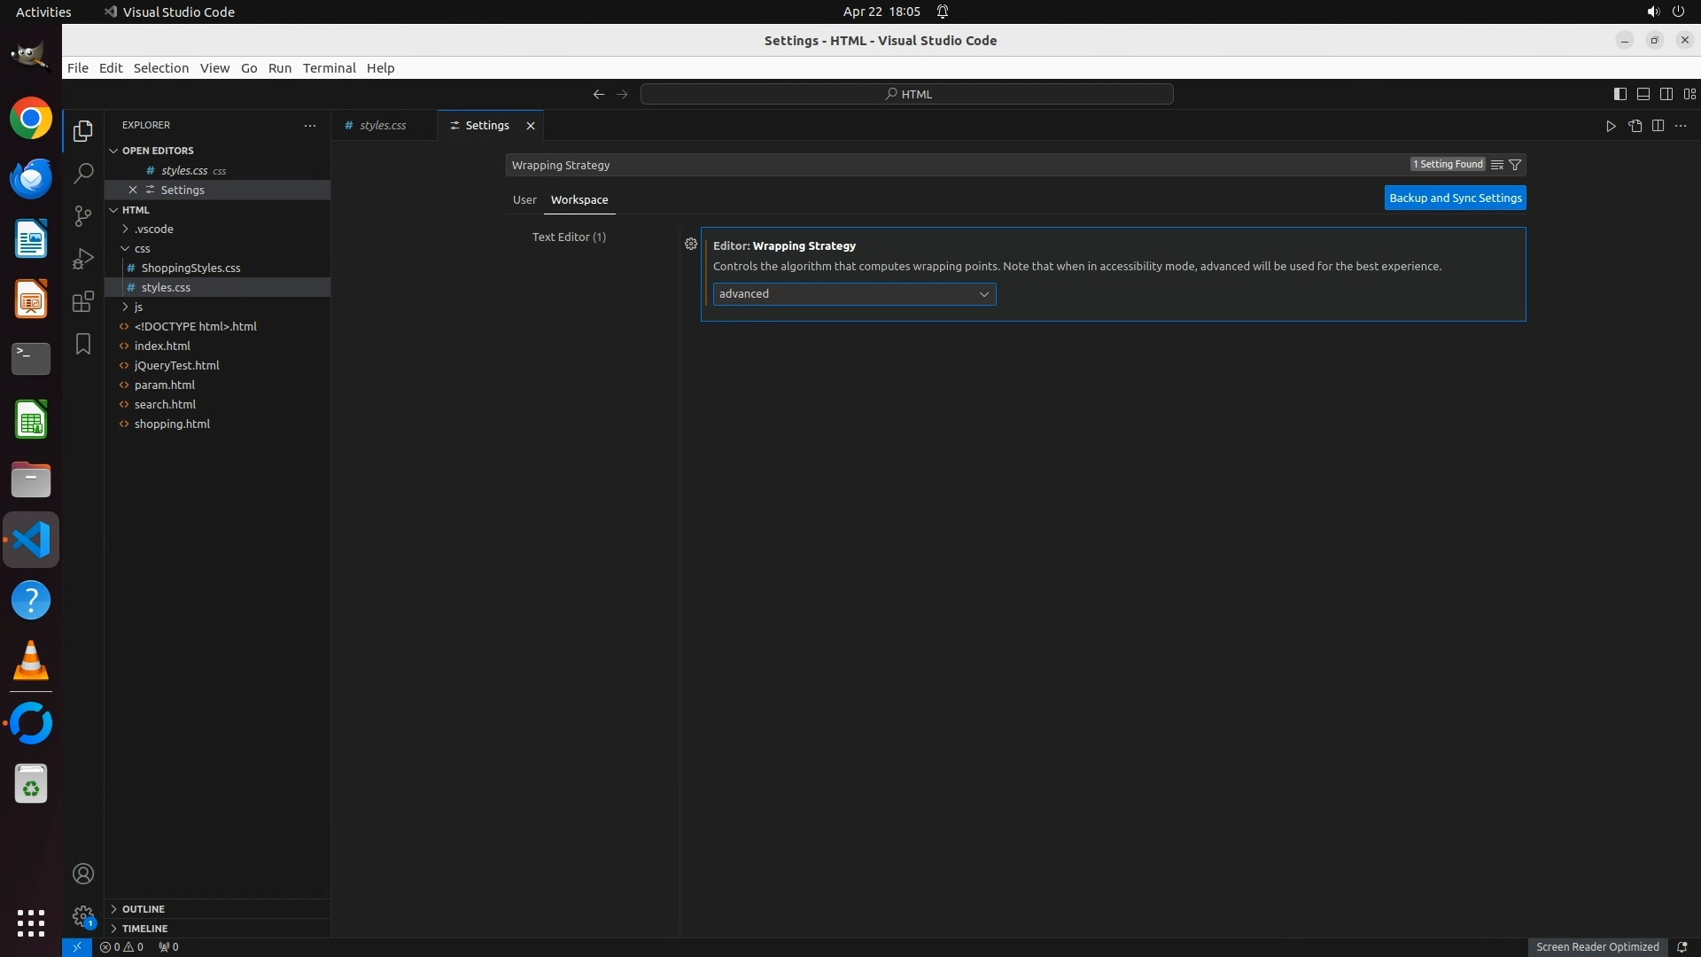
Task: Click Screen Reader Optimized status item
Action: [1596, 946]
